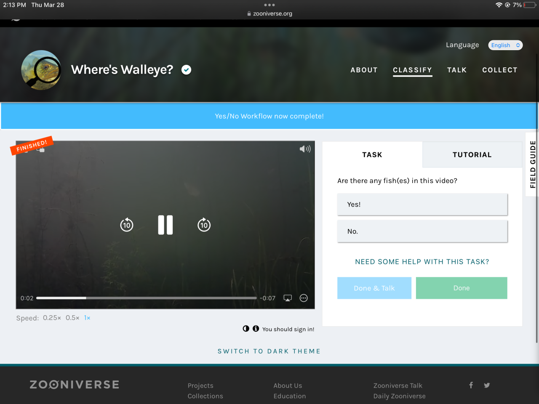The height and width of the screenshot is (404, 539).
Task: Open Education footer link
Action: coord(290,396)
